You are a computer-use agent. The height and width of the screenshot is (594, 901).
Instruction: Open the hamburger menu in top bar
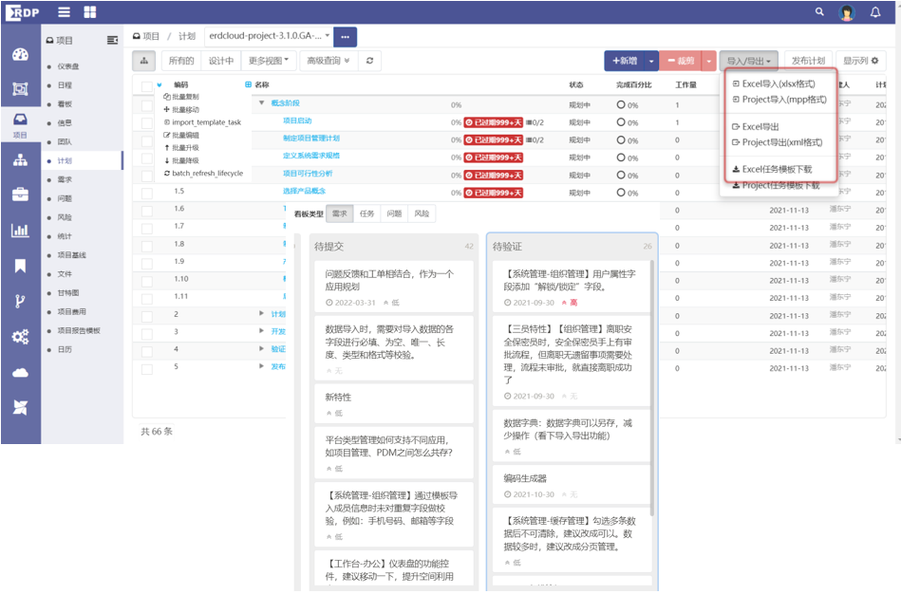click(x=65, y=12)
